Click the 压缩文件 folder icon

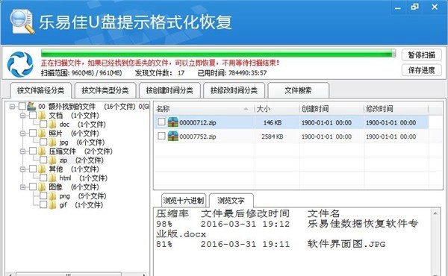pos(42,151)
